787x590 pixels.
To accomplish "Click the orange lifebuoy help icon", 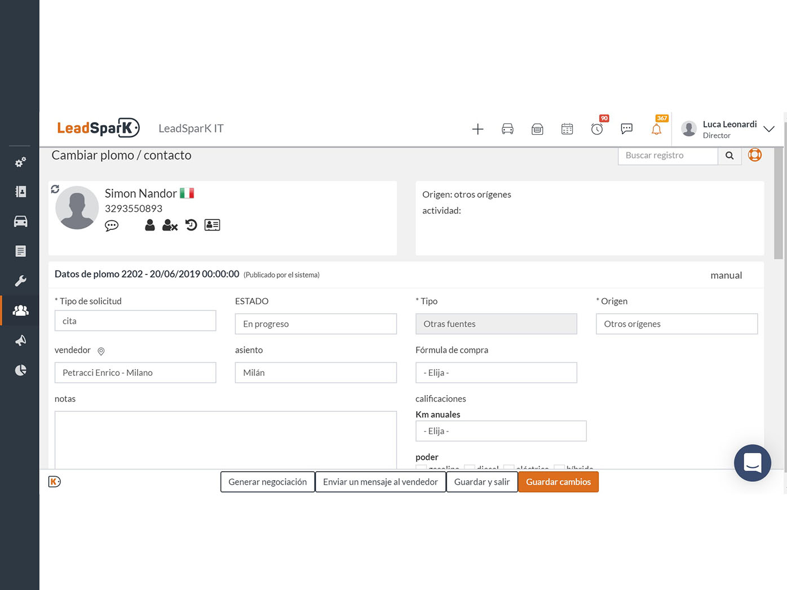I will point(755,155).
